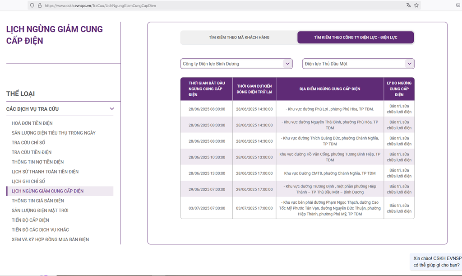The image size is (462, 276).
Task: Click Thời gian bắt đầu ngừng cung cấp điện header
Action: coord(207,89)
